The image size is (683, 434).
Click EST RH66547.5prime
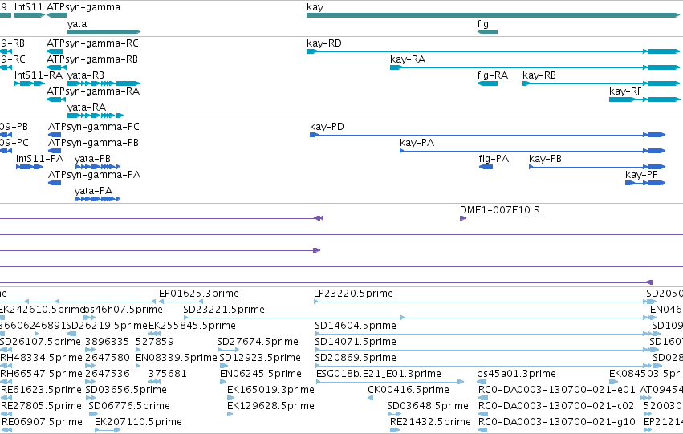pyautogui.click(x=6, y=382)
